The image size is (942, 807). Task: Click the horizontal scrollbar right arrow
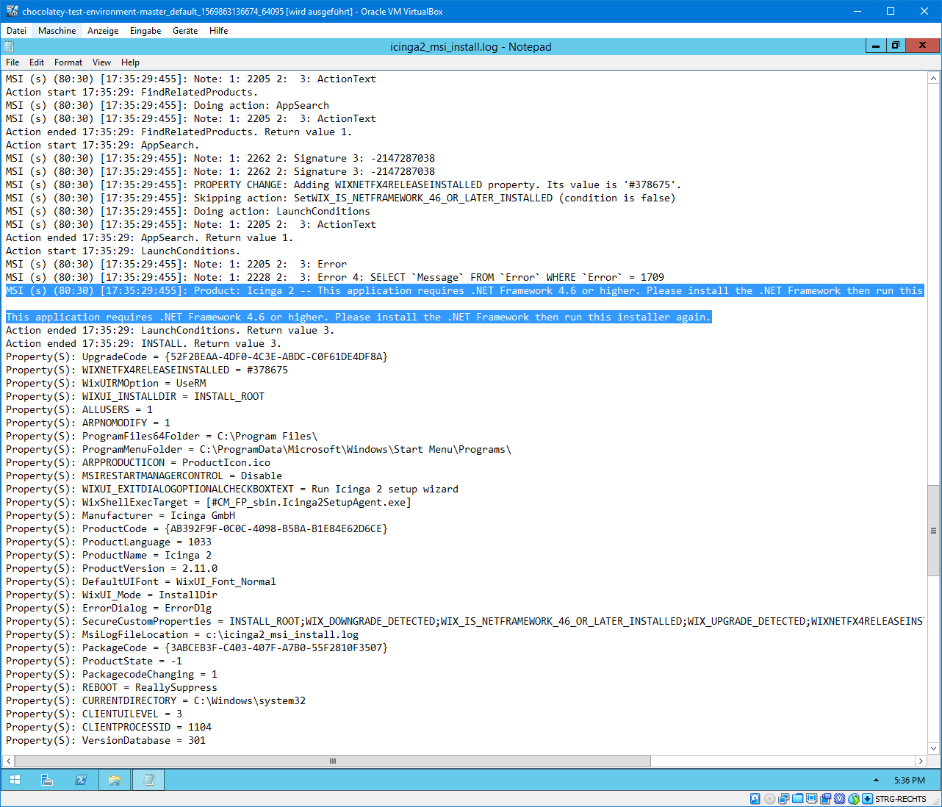coord(921,761)
